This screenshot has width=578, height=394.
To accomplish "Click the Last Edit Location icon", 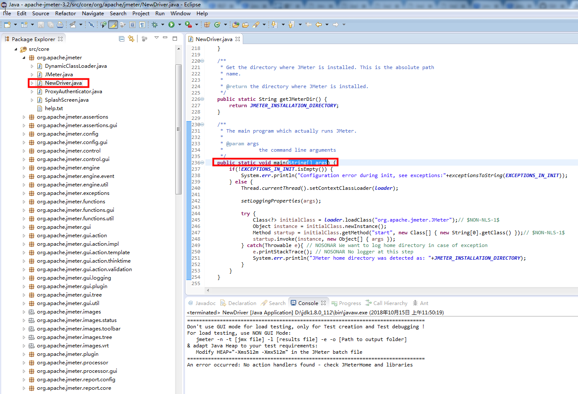I will point(309,25).
